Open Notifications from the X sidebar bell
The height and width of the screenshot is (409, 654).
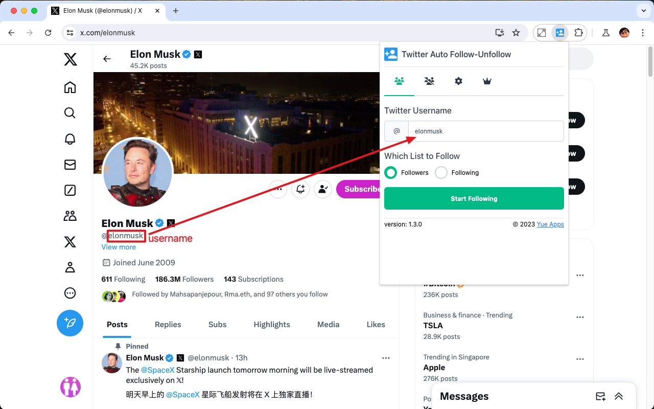point(70,139)
